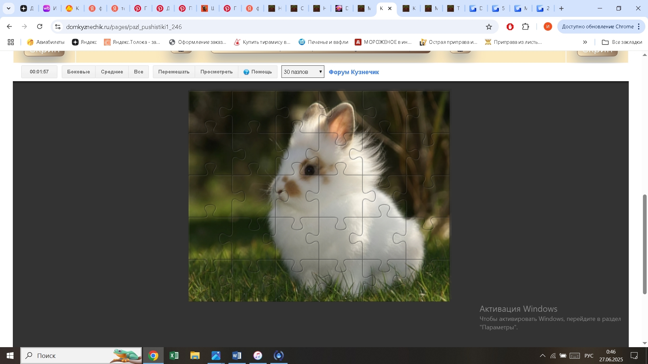This screenshot has height=364, width=648.
Task: Click the taskbar "Поиск" search box
Action: click(81, 356)
